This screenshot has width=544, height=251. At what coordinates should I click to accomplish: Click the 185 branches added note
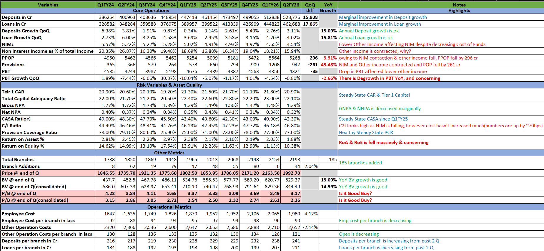pos(360,163)
